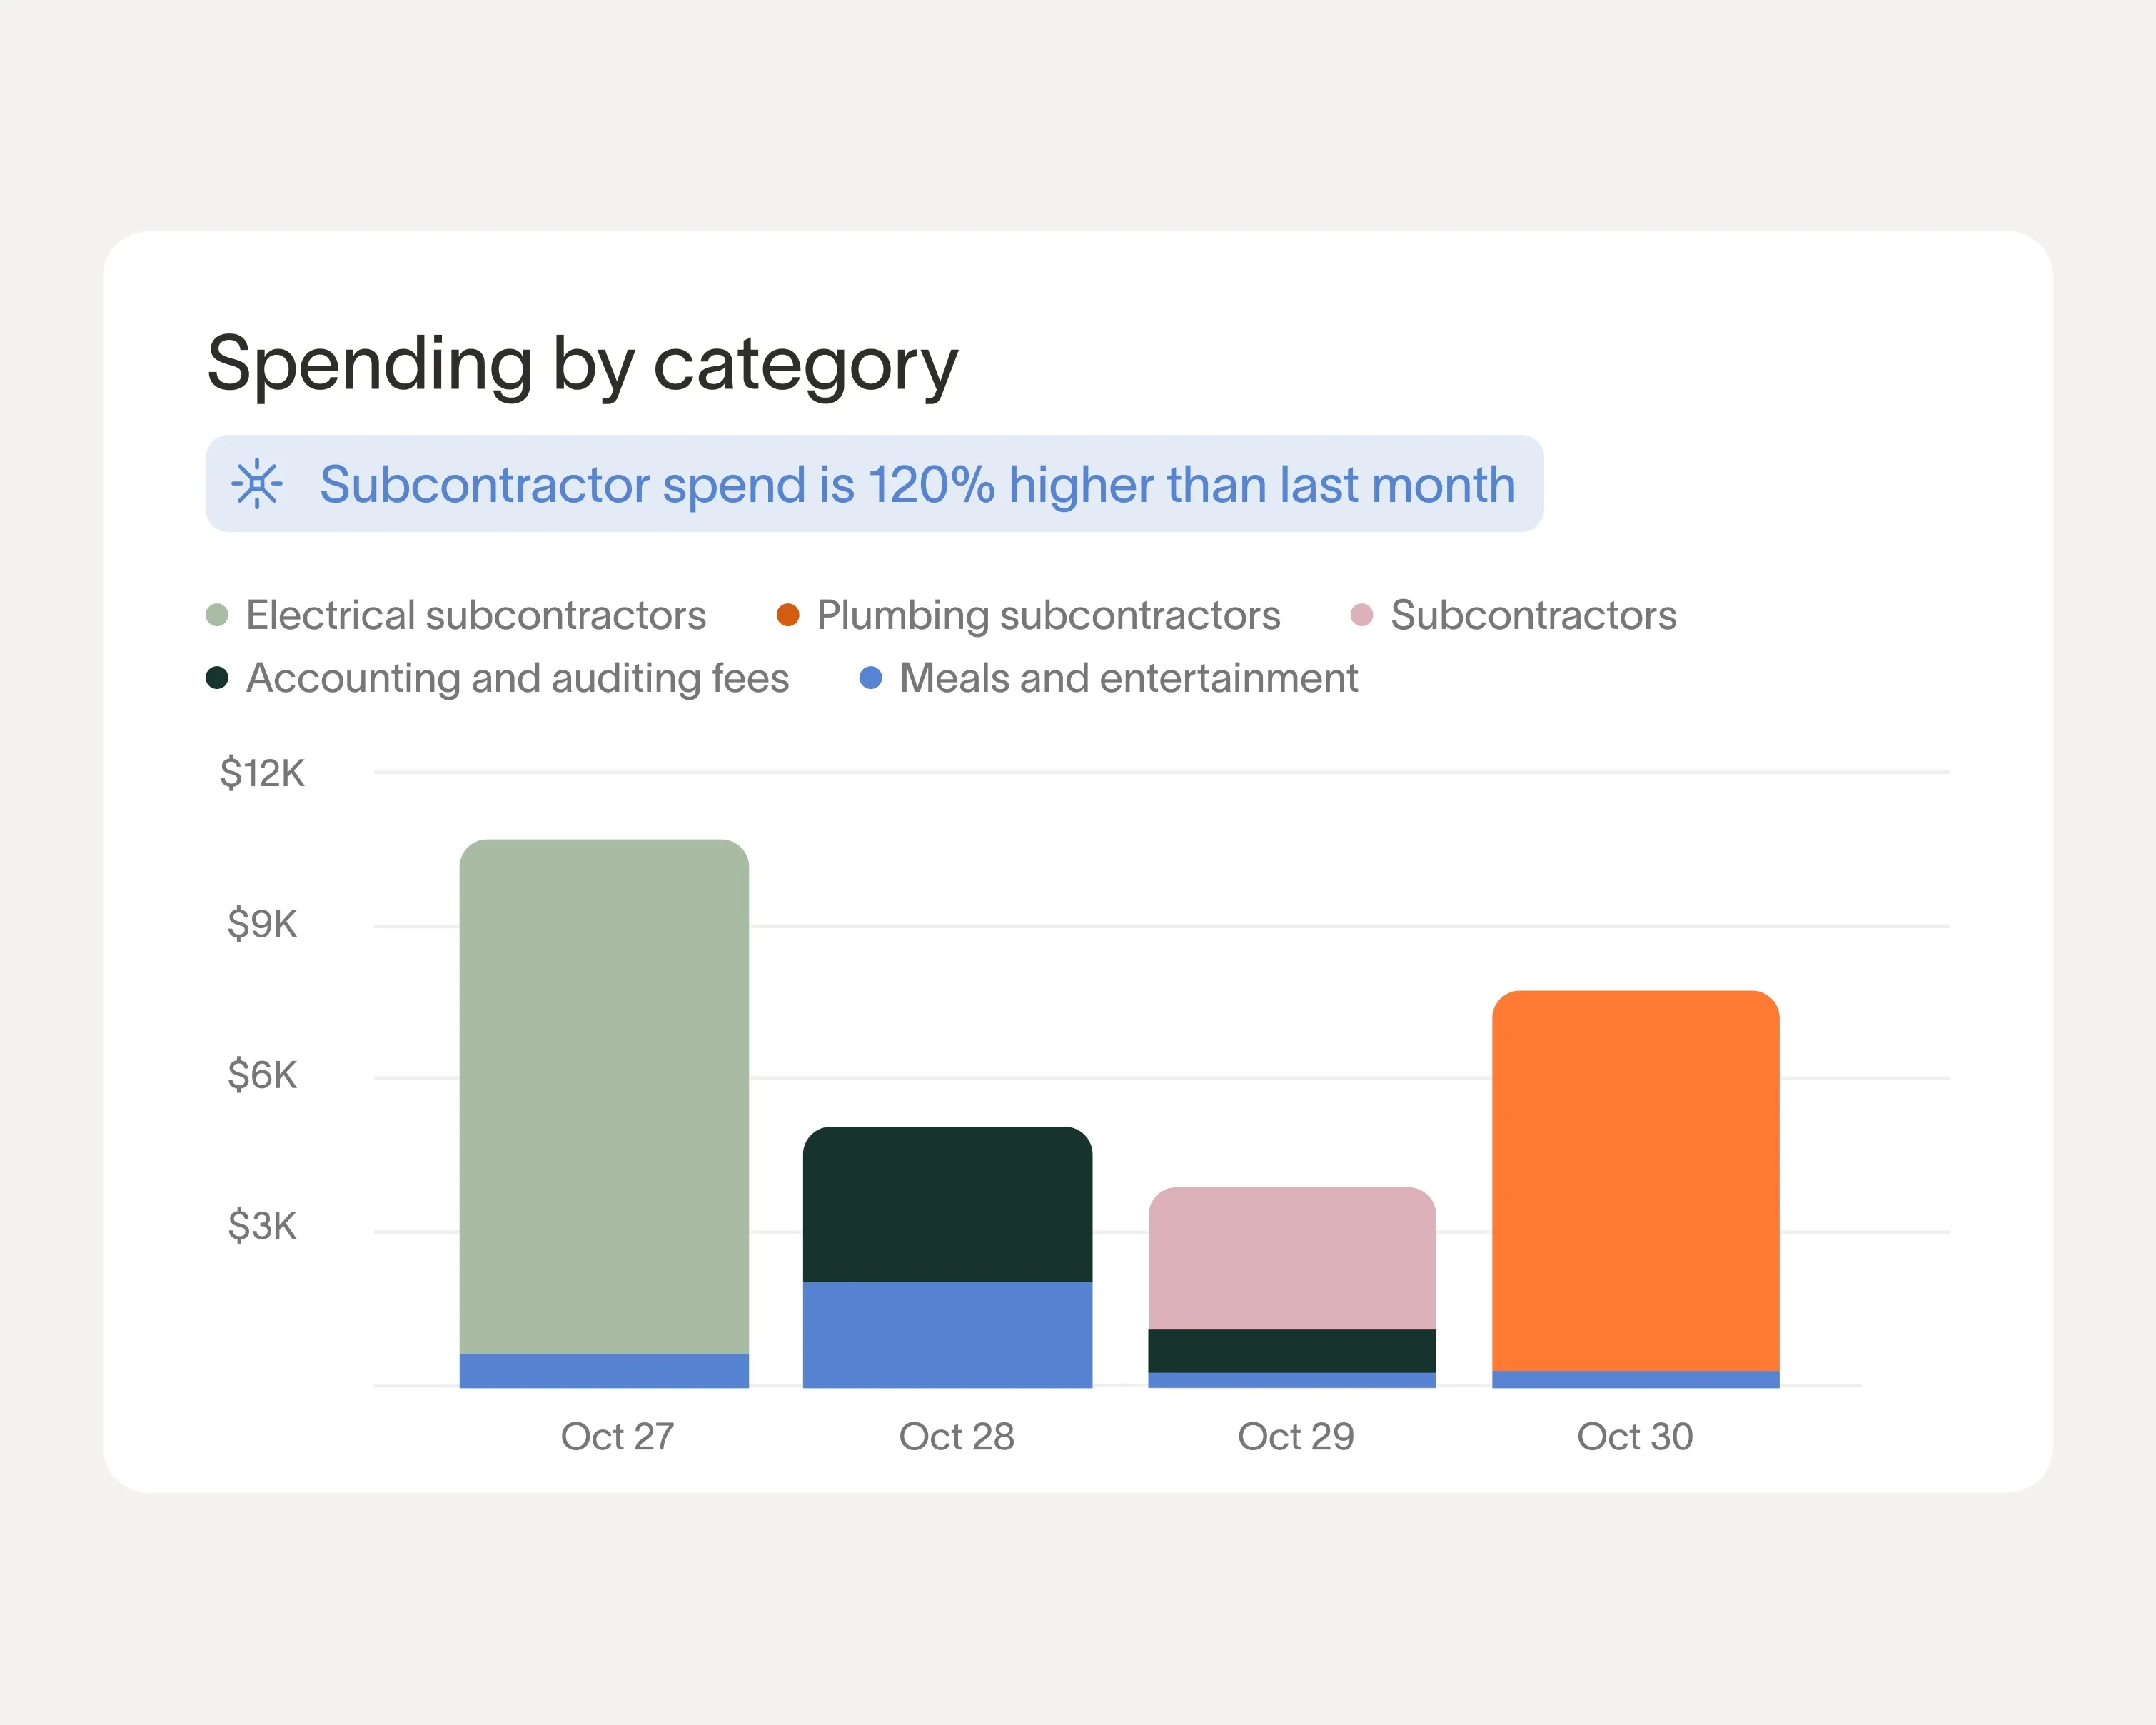Viewport: 2156px width, 1725px height.
Task: Click the Accounting and auditing fees legend dot
Action: click(217, 678)
